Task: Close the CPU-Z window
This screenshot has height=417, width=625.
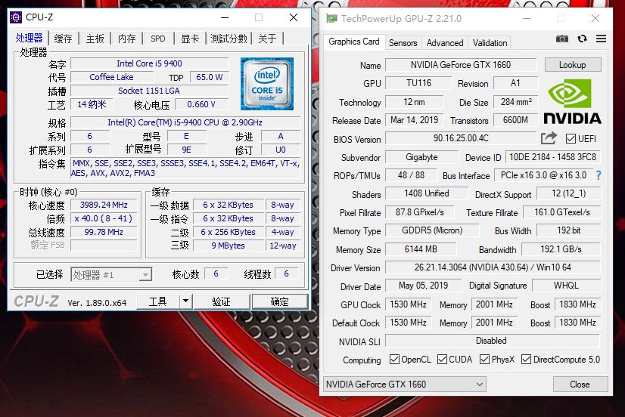Action: 294,17
